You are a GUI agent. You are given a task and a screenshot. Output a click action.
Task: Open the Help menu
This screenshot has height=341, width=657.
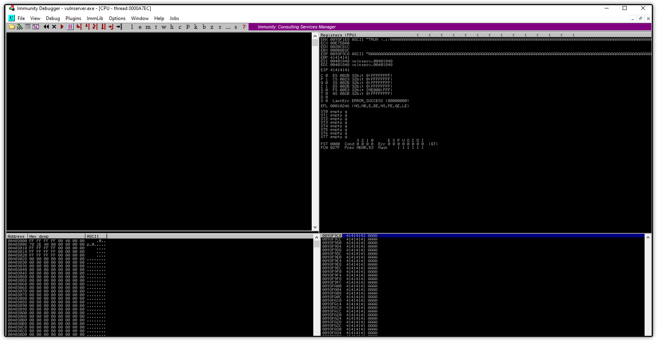[x=159, y=18]
